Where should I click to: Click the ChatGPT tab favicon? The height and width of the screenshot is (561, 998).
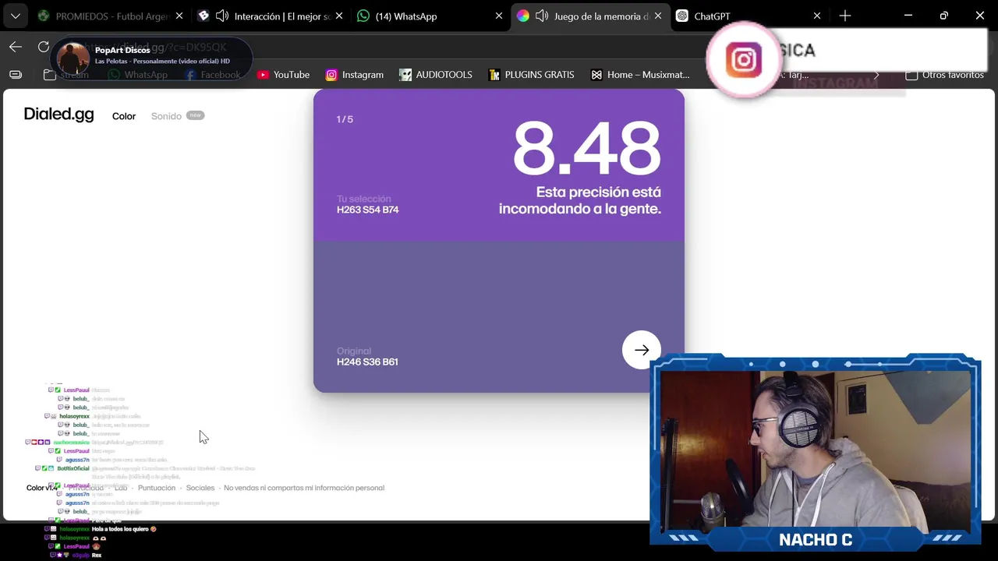click(682, 16)
